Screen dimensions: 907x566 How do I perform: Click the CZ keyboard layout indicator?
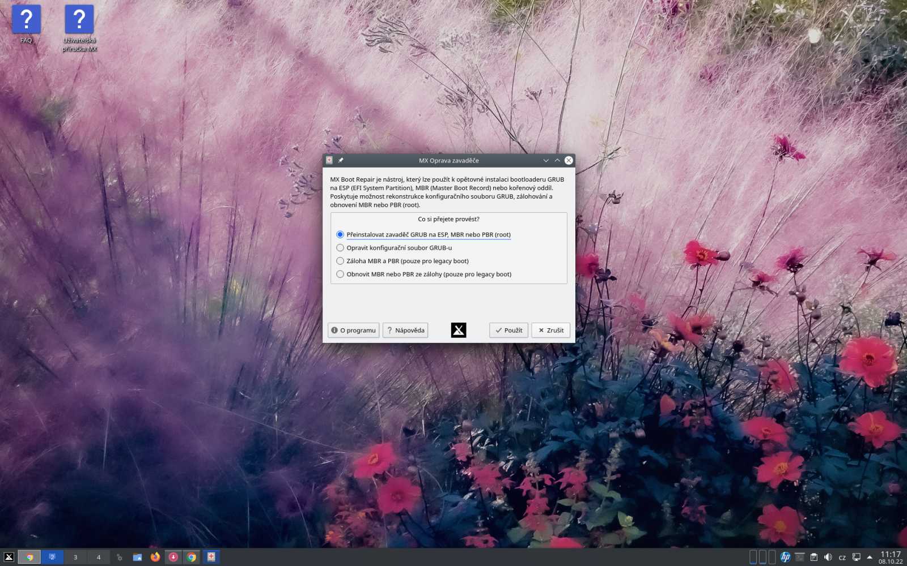[x=842, y=558]
